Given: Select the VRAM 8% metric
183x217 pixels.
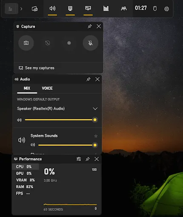Looking at the screenshot, I should click(26, 180).
